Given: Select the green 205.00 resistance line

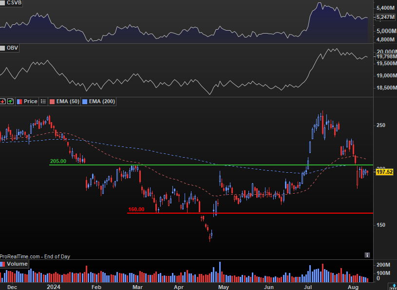Looking at the screenshot, I should tap(211, 165).
